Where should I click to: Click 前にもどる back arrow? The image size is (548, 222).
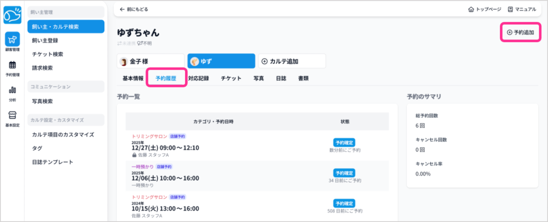pos(134,10)
